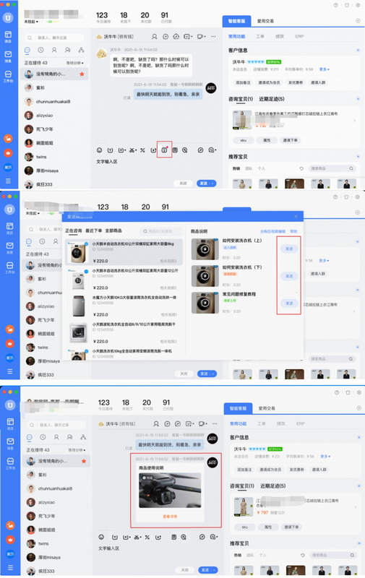
Task: Expand the 更多 dropdown in third screenshot's 客户信息
Action: pos(325,457)
